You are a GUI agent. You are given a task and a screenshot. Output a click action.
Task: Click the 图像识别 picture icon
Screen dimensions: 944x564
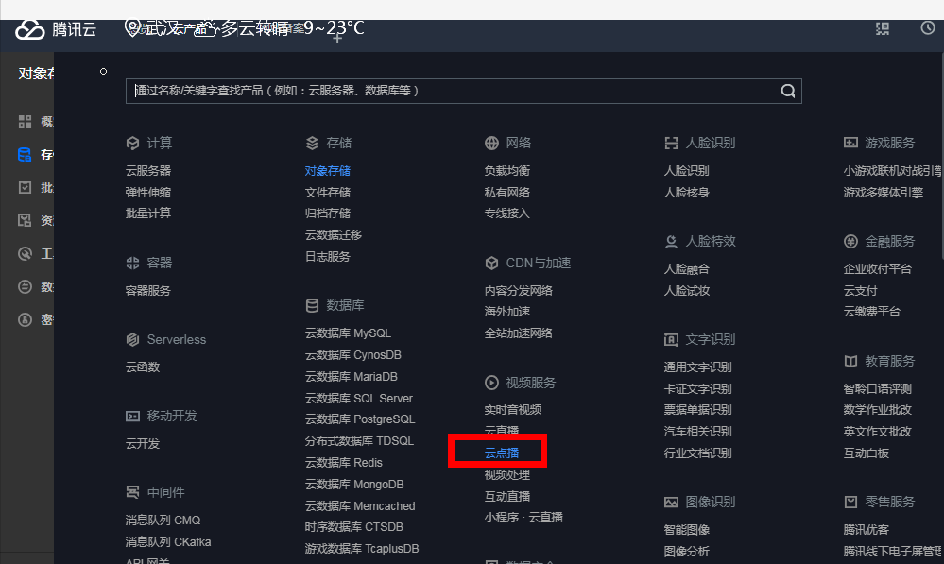[x=671, y=502]
